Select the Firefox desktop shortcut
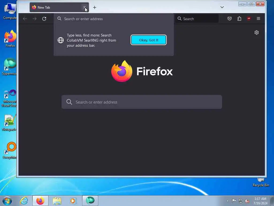This screenshot has width=274, height=206. point(10,39)
